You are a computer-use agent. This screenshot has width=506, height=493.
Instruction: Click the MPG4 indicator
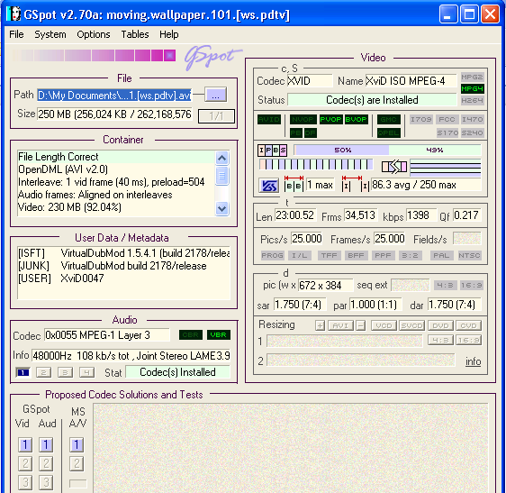472,88
